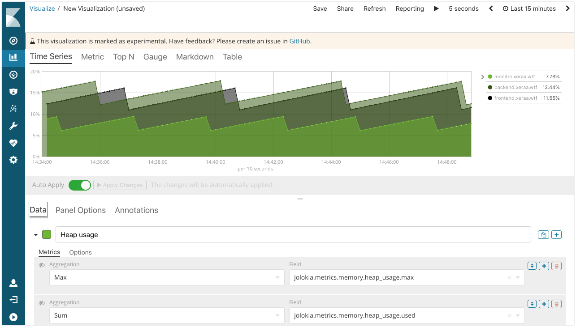
Task: Toggle visibility of the Sum metric
Action: [x=42, y=303]
